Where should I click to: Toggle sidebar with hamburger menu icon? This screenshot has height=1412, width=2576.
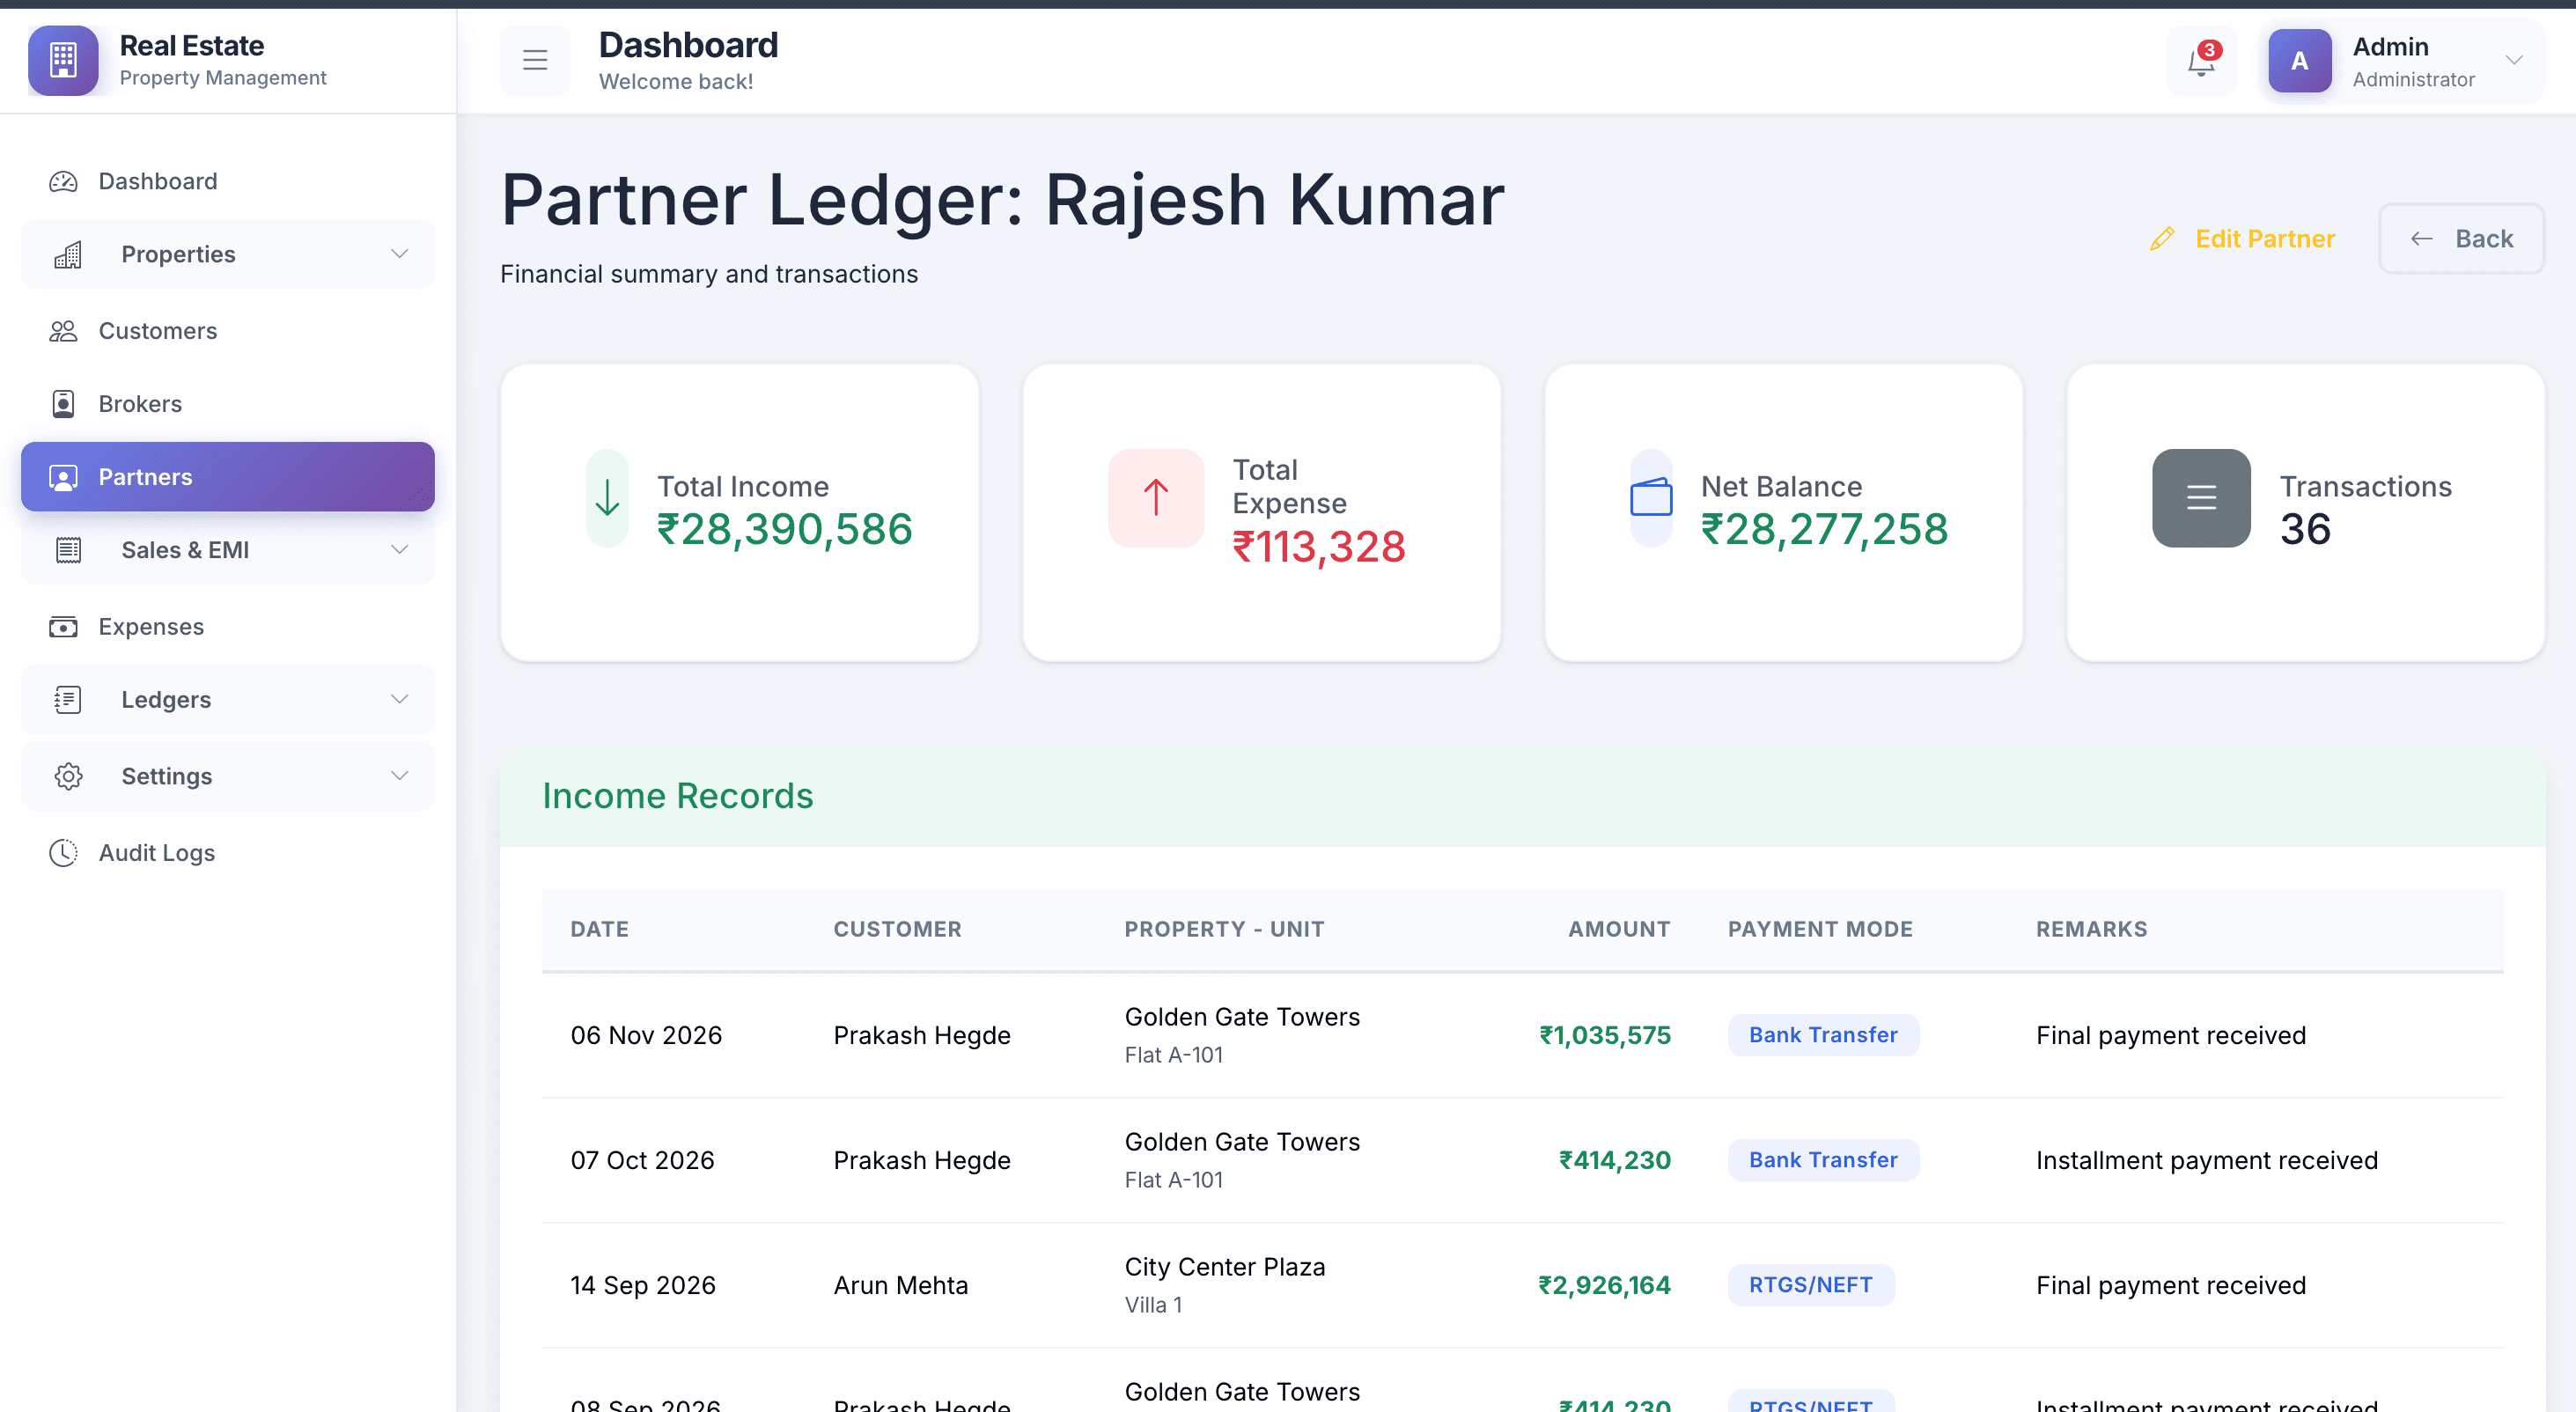coord(535,60)
